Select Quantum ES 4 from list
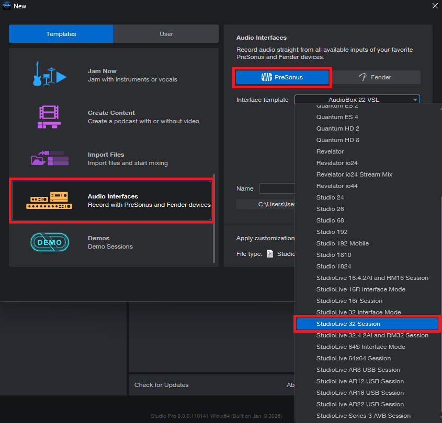 pos(368,117)
